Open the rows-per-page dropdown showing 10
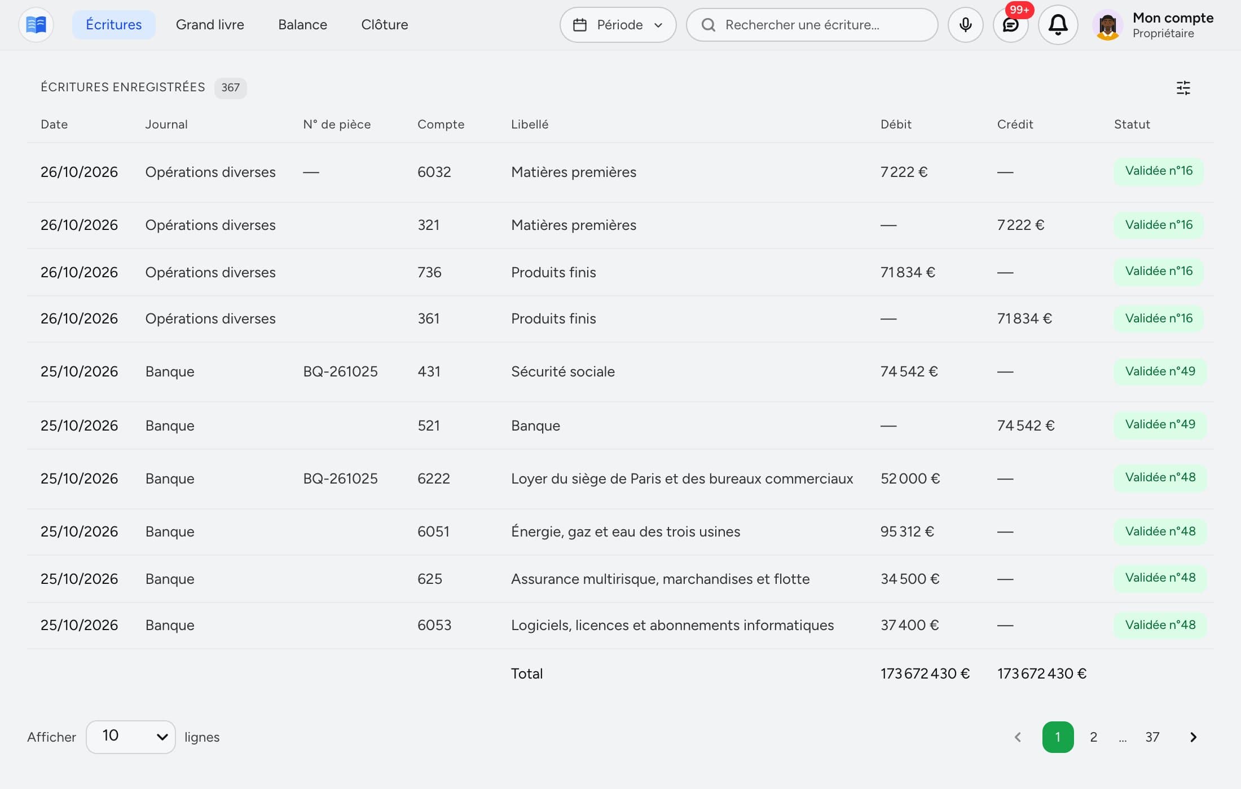The width and height of the screenshot is (1241, 789). pos(131,737)
